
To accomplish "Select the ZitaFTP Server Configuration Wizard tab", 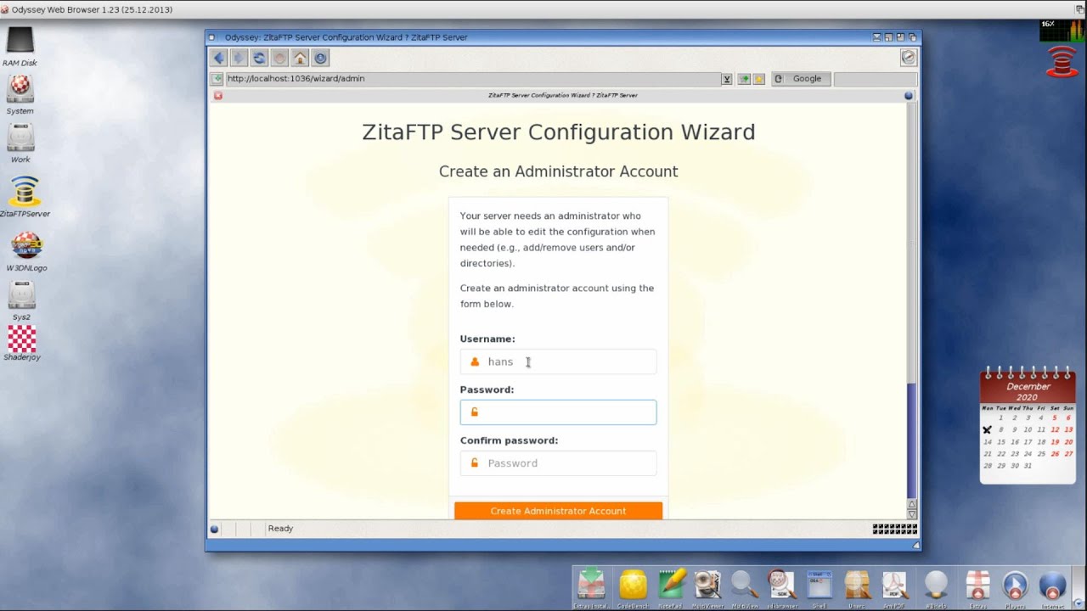I will 562,95.
